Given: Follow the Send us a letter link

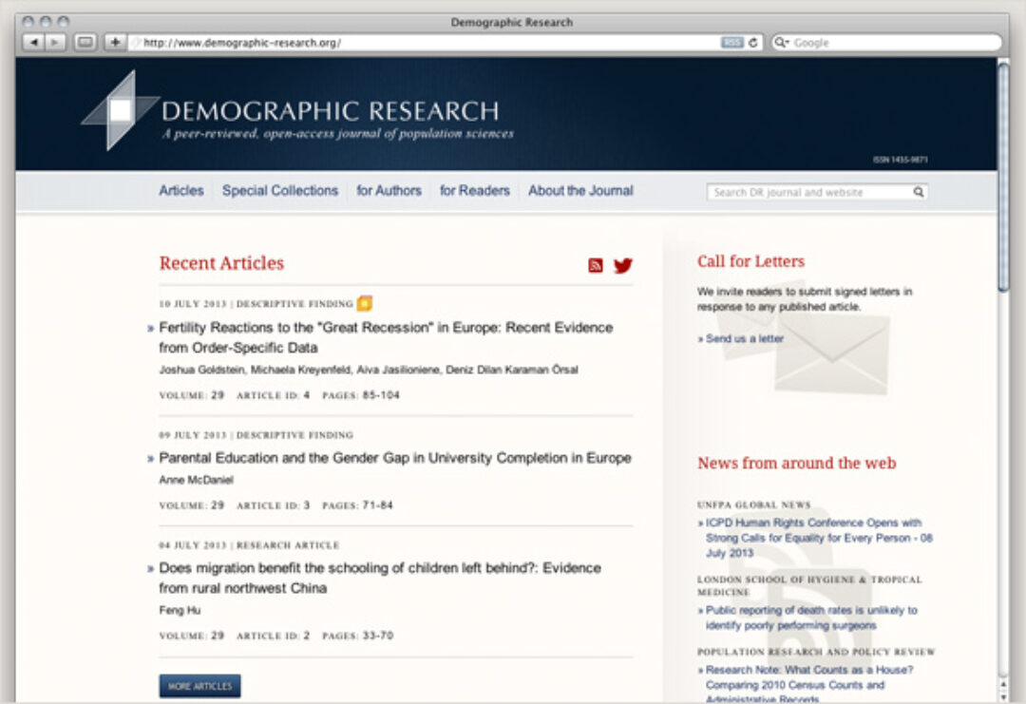Looking at the screenshot, I should 744,338.
